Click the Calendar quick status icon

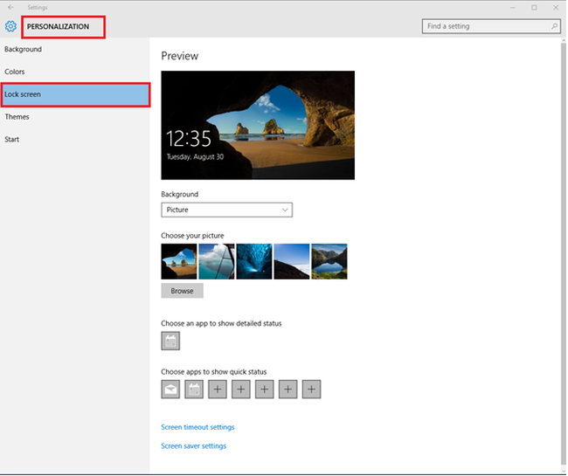(194, 390)
